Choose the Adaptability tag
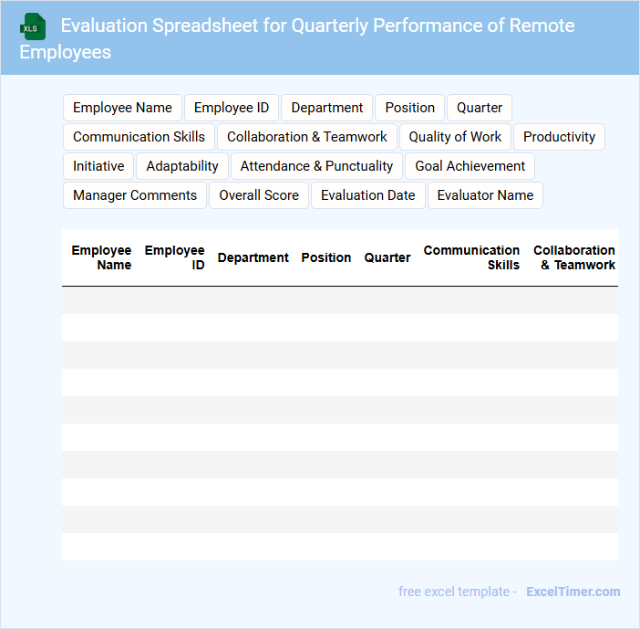The width and height of the screenshot is (640, 629). click(182, 166)
